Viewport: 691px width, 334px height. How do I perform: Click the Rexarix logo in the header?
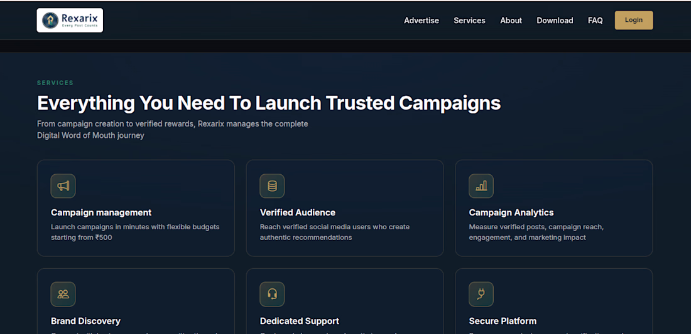(x=70, y=20)
